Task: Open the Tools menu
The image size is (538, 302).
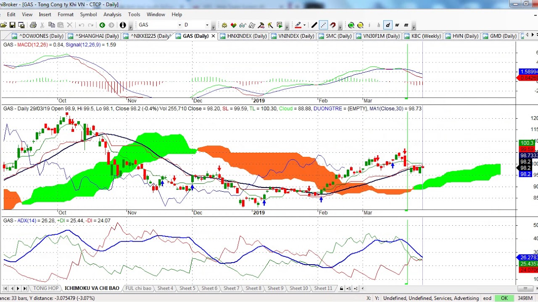Action: coord(134,14)
